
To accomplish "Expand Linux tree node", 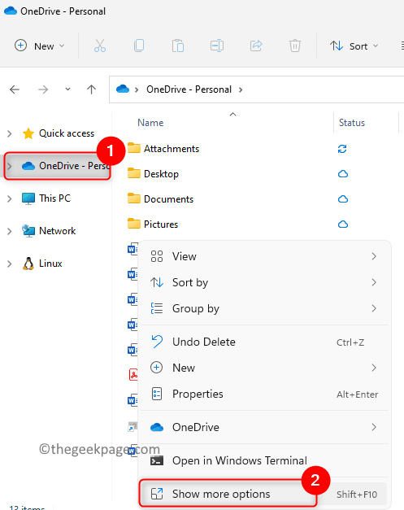I will point(10,264).
